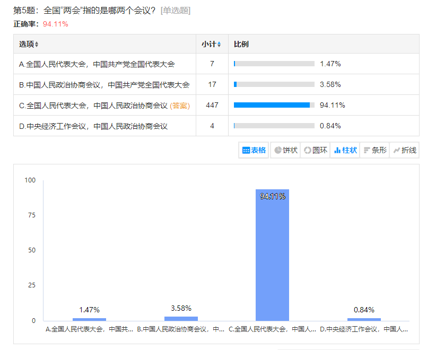Click the 447 count cell

(x=212, y=105)
